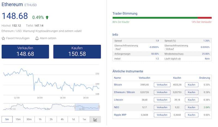Open the chart type icon button
The image size is (218, 127).
(x=95, y=119)
